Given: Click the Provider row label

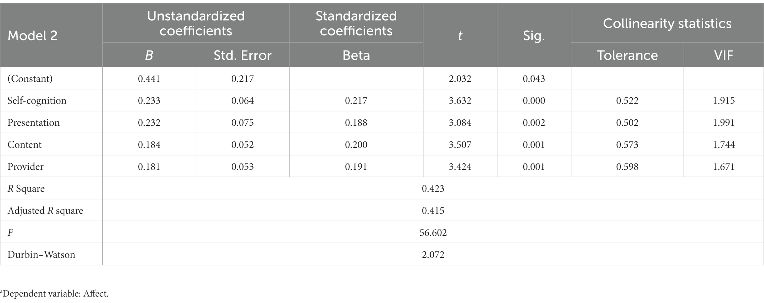Looking at the screenshot, I should coord(26,167).
